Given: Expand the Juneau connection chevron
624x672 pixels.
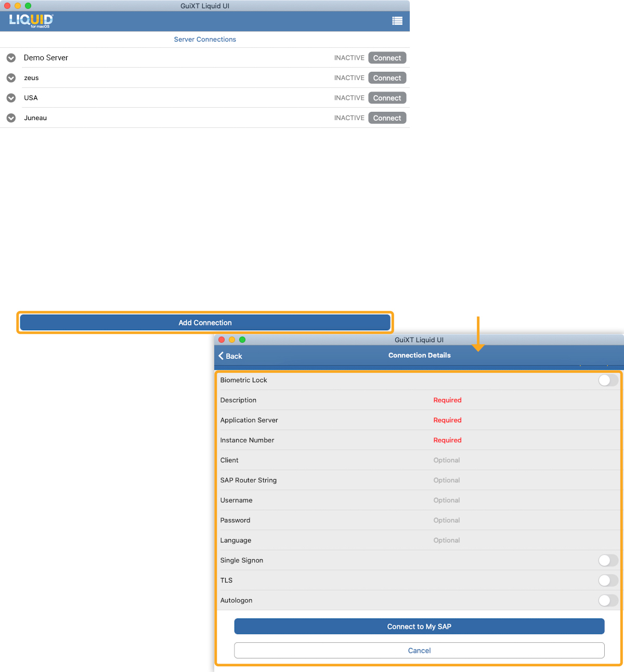Looking at the screenshot, I should pos(11,118).
